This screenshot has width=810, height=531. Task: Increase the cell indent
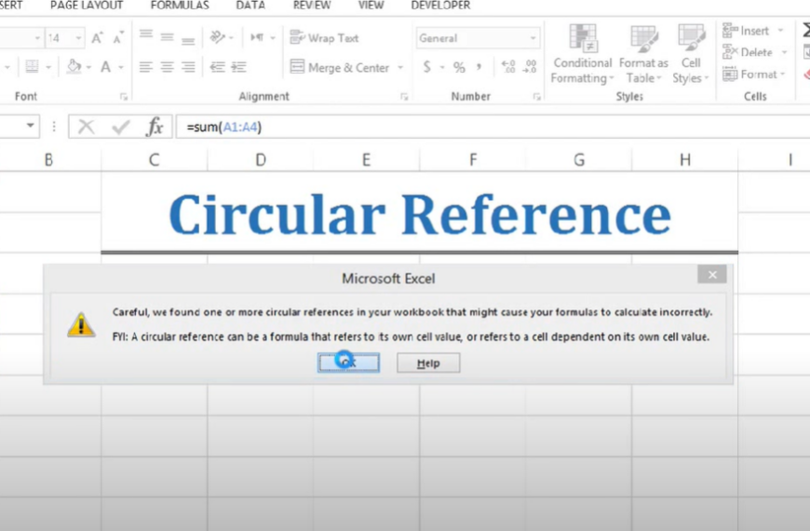click(x=238, y=67)
